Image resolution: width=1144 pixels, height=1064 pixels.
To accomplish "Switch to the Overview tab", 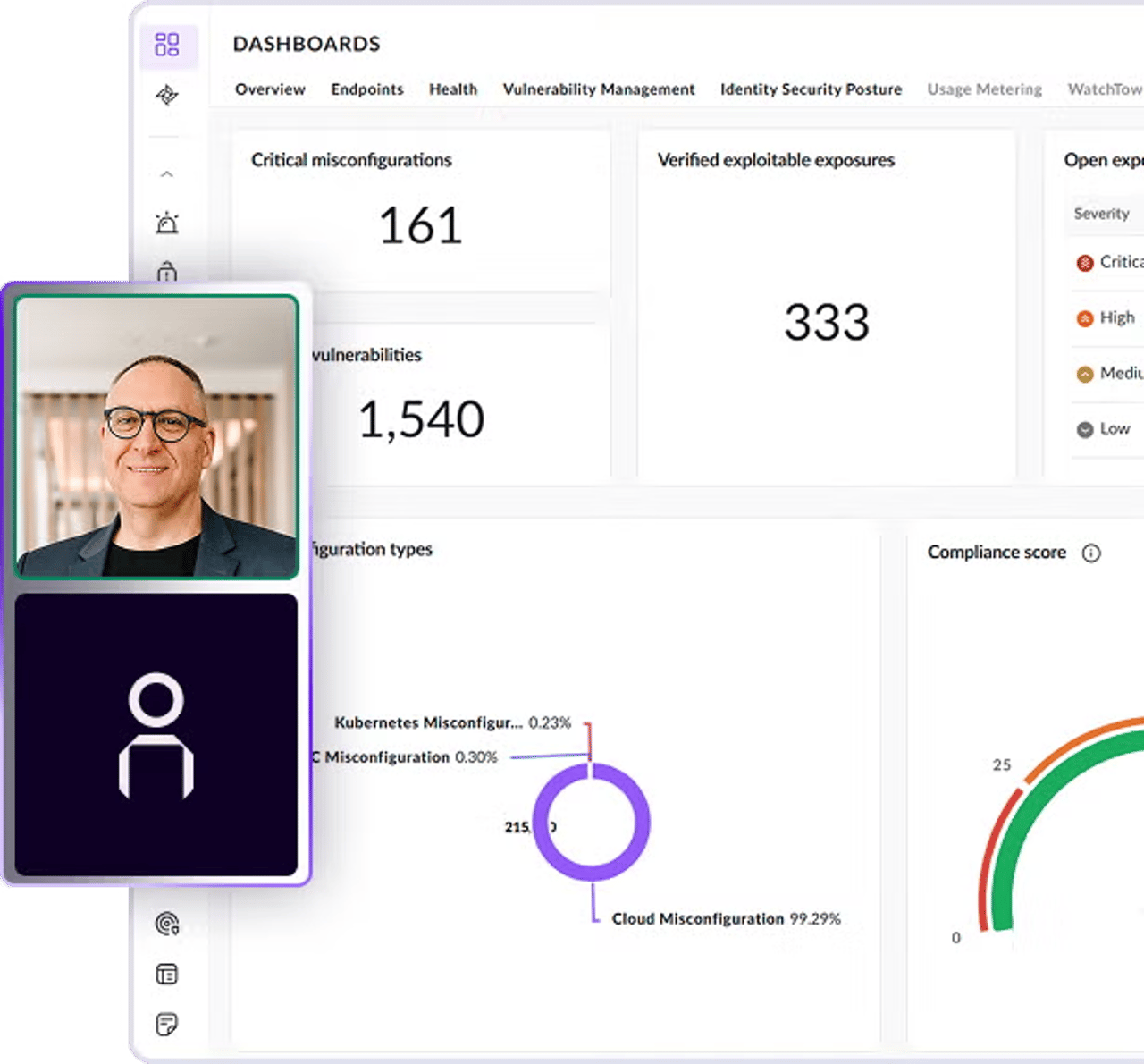I will click(x=270, y=89).
